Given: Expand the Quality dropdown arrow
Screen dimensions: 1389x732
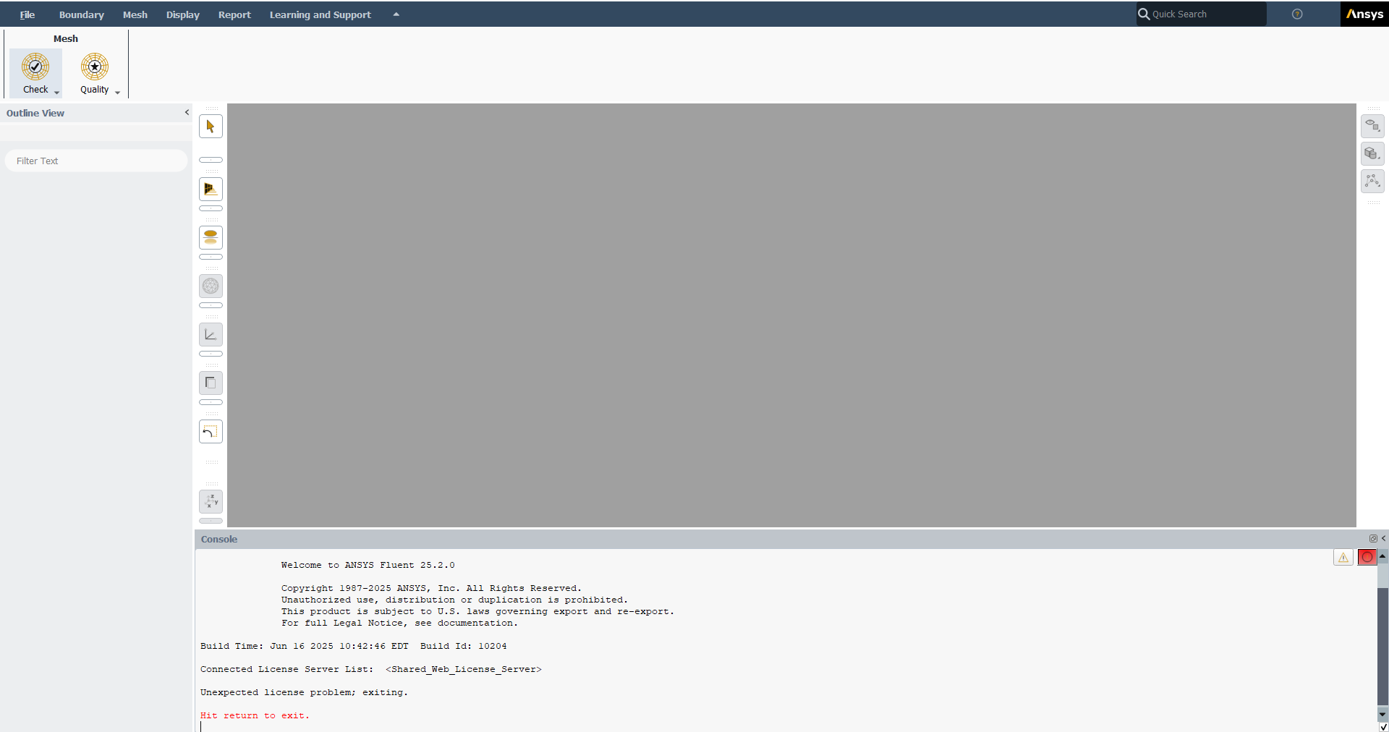Looking at the screenshot, I should [117, 93].
